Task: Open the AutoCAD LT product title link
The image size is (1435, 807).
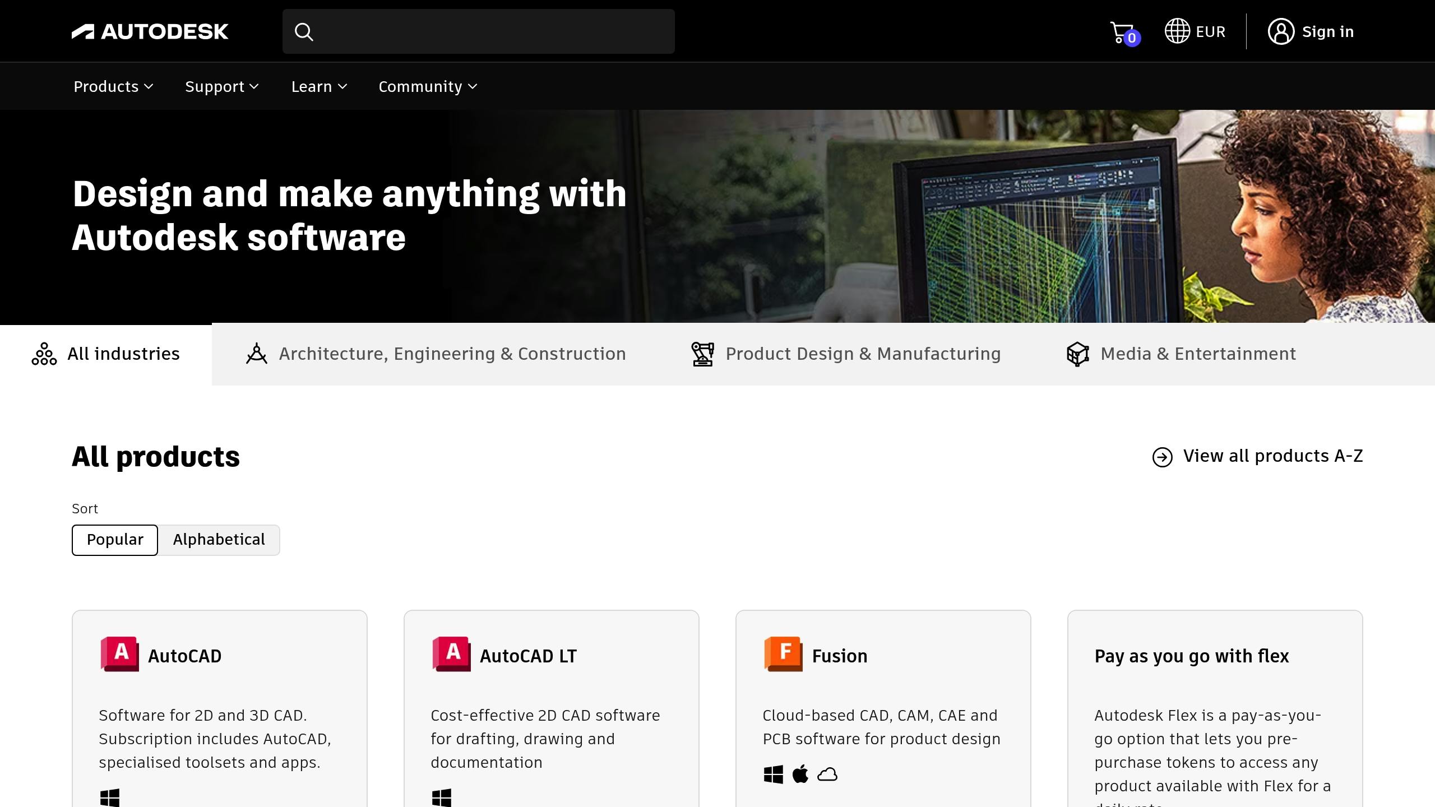Action: click(x=528, y=656)
